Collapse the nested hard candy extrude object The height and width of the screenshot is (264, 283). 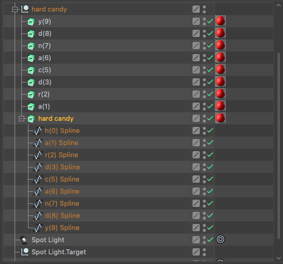(x=21, y=118)
